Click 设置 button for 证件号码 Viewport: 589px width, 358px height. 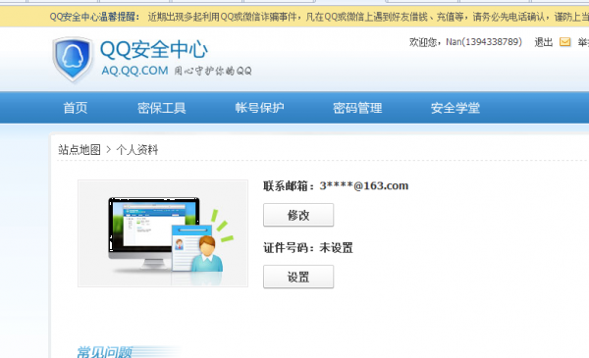click(298, 277)
